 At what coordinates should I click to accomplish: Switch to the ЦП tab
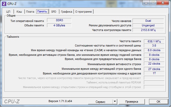pos(8,12)
